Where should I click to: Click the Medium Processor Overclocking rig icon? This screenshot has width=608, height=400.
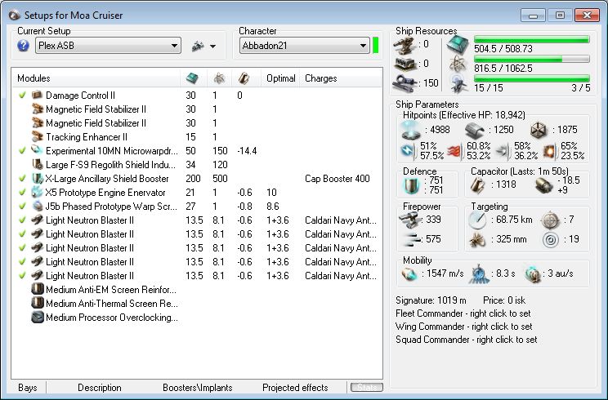[x=37, y=318]
